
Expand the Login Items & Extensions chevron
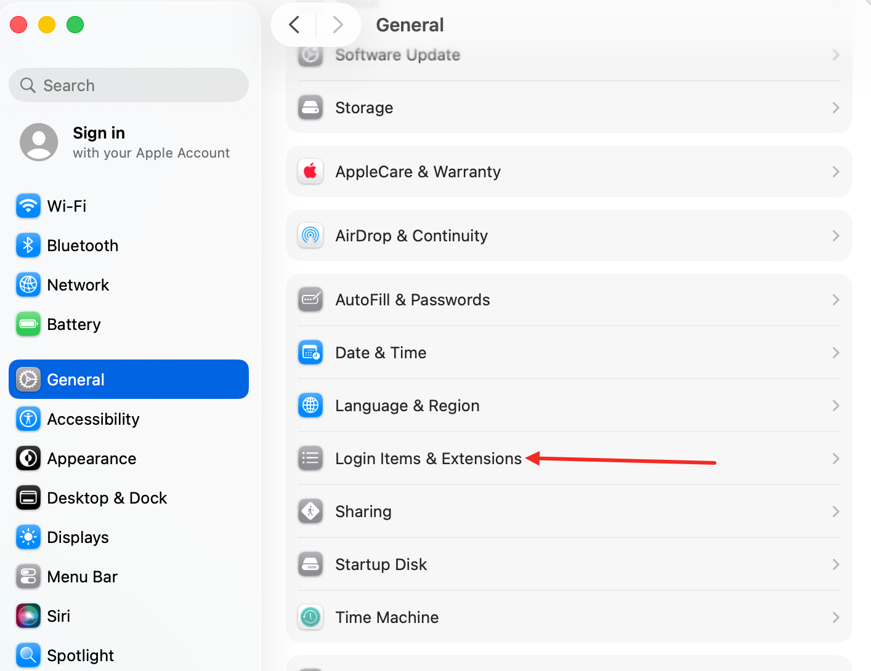tap(836, 459)
